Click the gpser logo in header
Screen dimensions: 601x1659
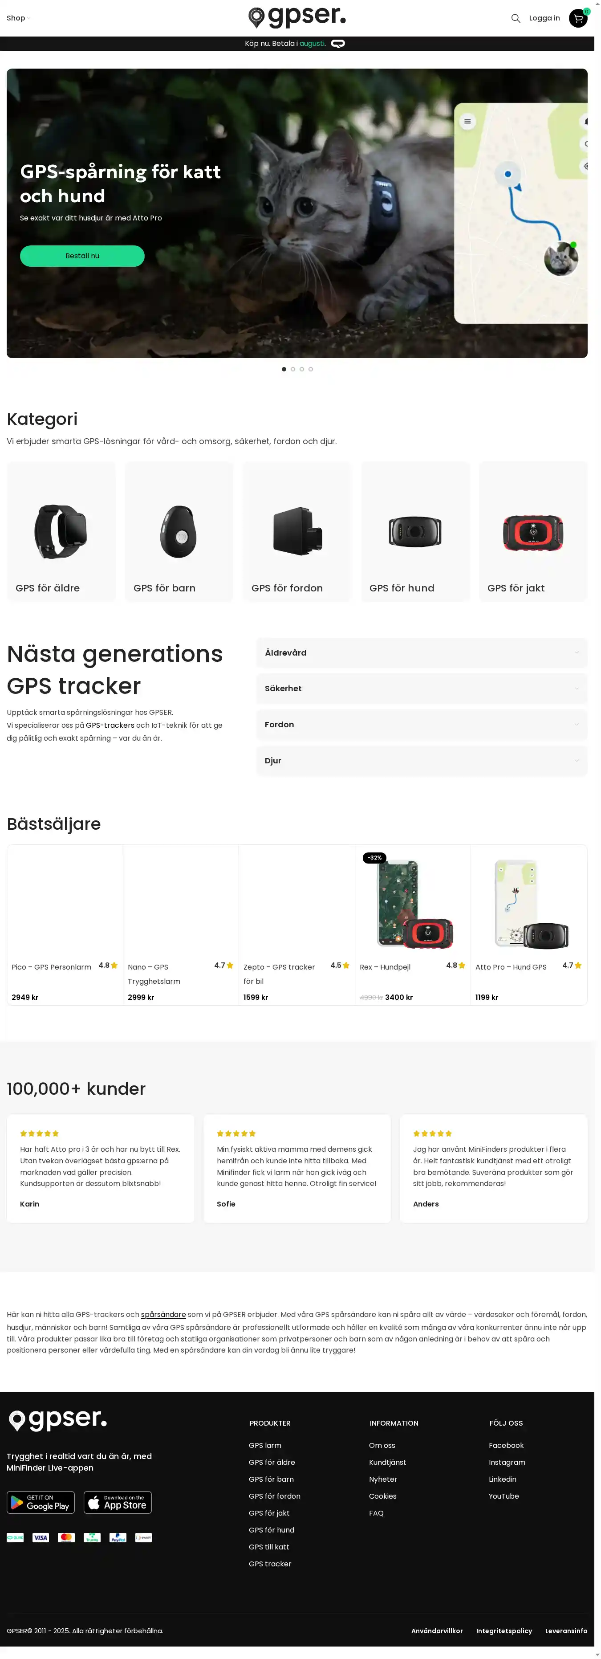click(x=297, y=17)
